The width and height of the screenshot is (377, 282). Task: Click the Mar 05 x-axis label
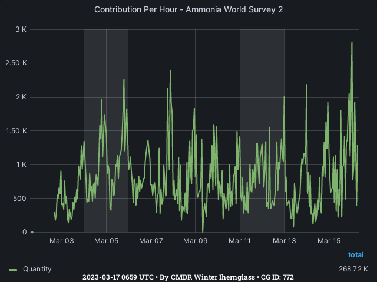[106, 241]
